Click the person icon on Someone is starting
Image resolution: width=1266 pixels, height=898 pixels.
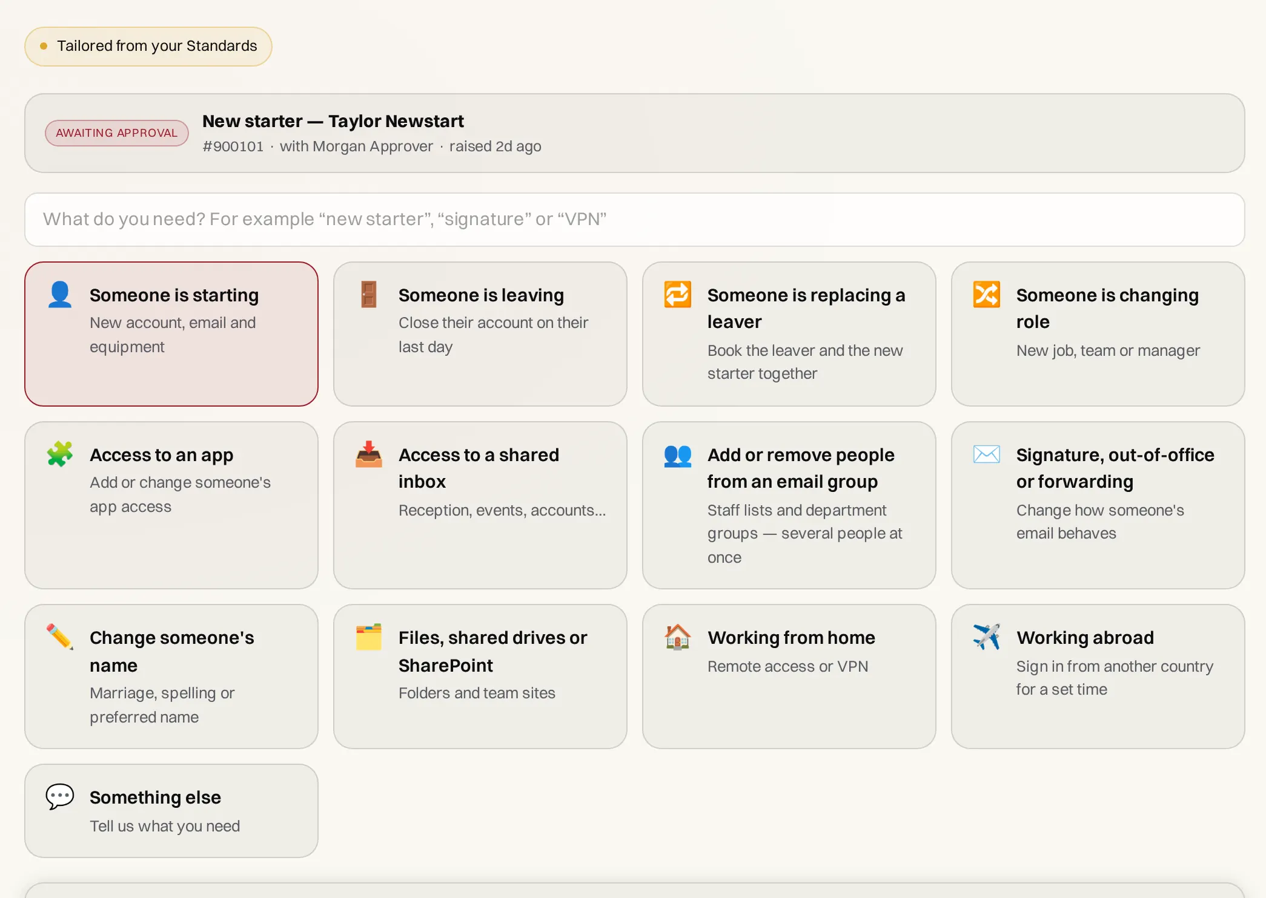point(60,295)
